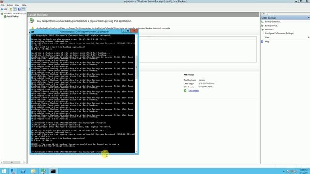Viewport: 310px width, 174px height.
Task: Click Backup Once icon in Actions pane
Action: coord(263,26)
